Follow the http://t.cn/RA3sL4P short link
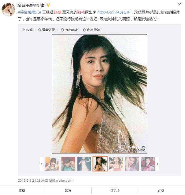Screen dimensions: 185x195 pyautogui.click(x=114, y=12)
